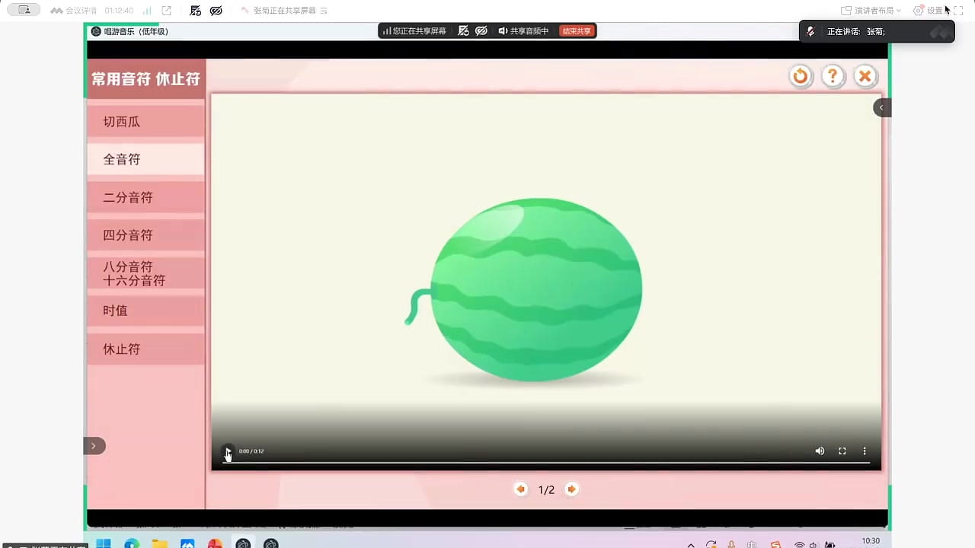Screen dimensions: 975x548
Task: Show hidden system tray icons
Action: click(691, 545)
